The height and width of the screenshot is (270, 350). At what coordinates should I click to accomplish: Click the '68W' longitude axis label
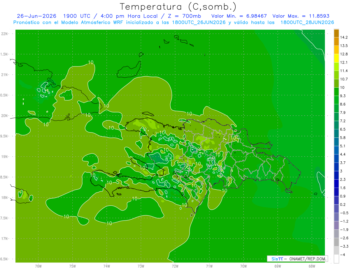312,266
